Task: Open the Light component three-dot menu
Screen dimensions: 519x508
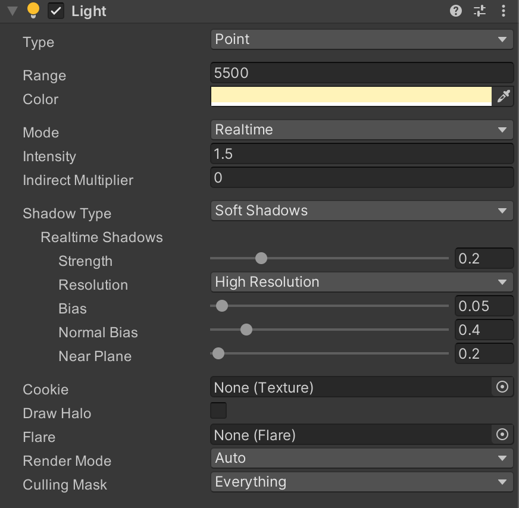Action: [x=504, y=11]
